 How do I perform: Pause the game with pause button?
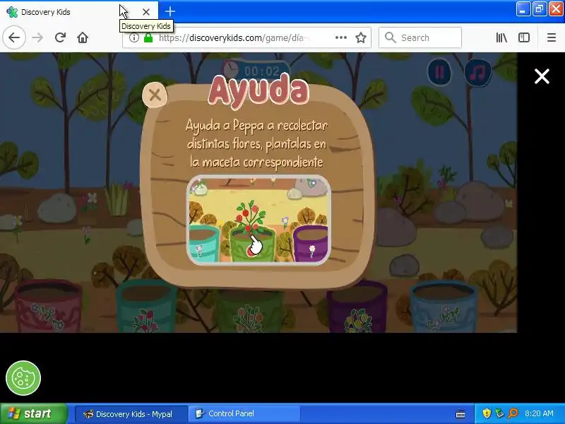pos(439,72)
